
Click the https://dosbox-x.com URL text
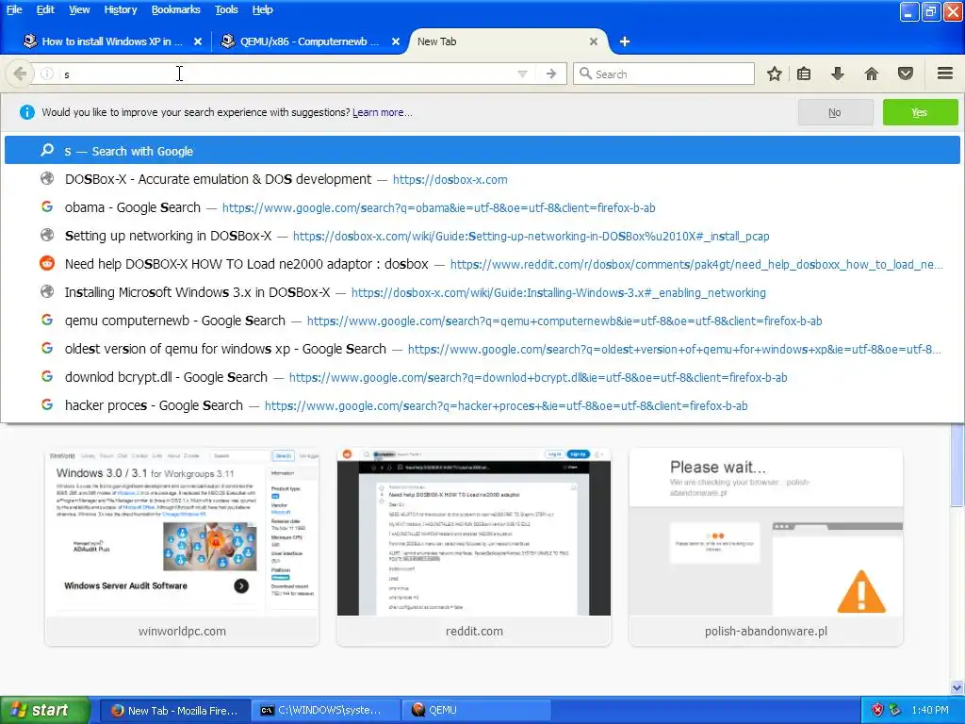(450, 180)
